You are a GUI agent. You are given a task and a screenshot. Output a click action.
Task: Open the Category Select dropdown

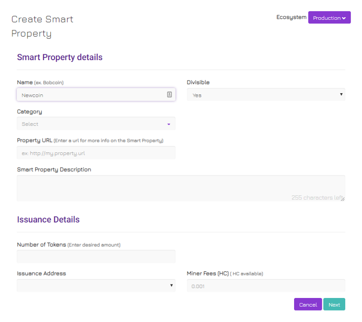coord(96,123)
